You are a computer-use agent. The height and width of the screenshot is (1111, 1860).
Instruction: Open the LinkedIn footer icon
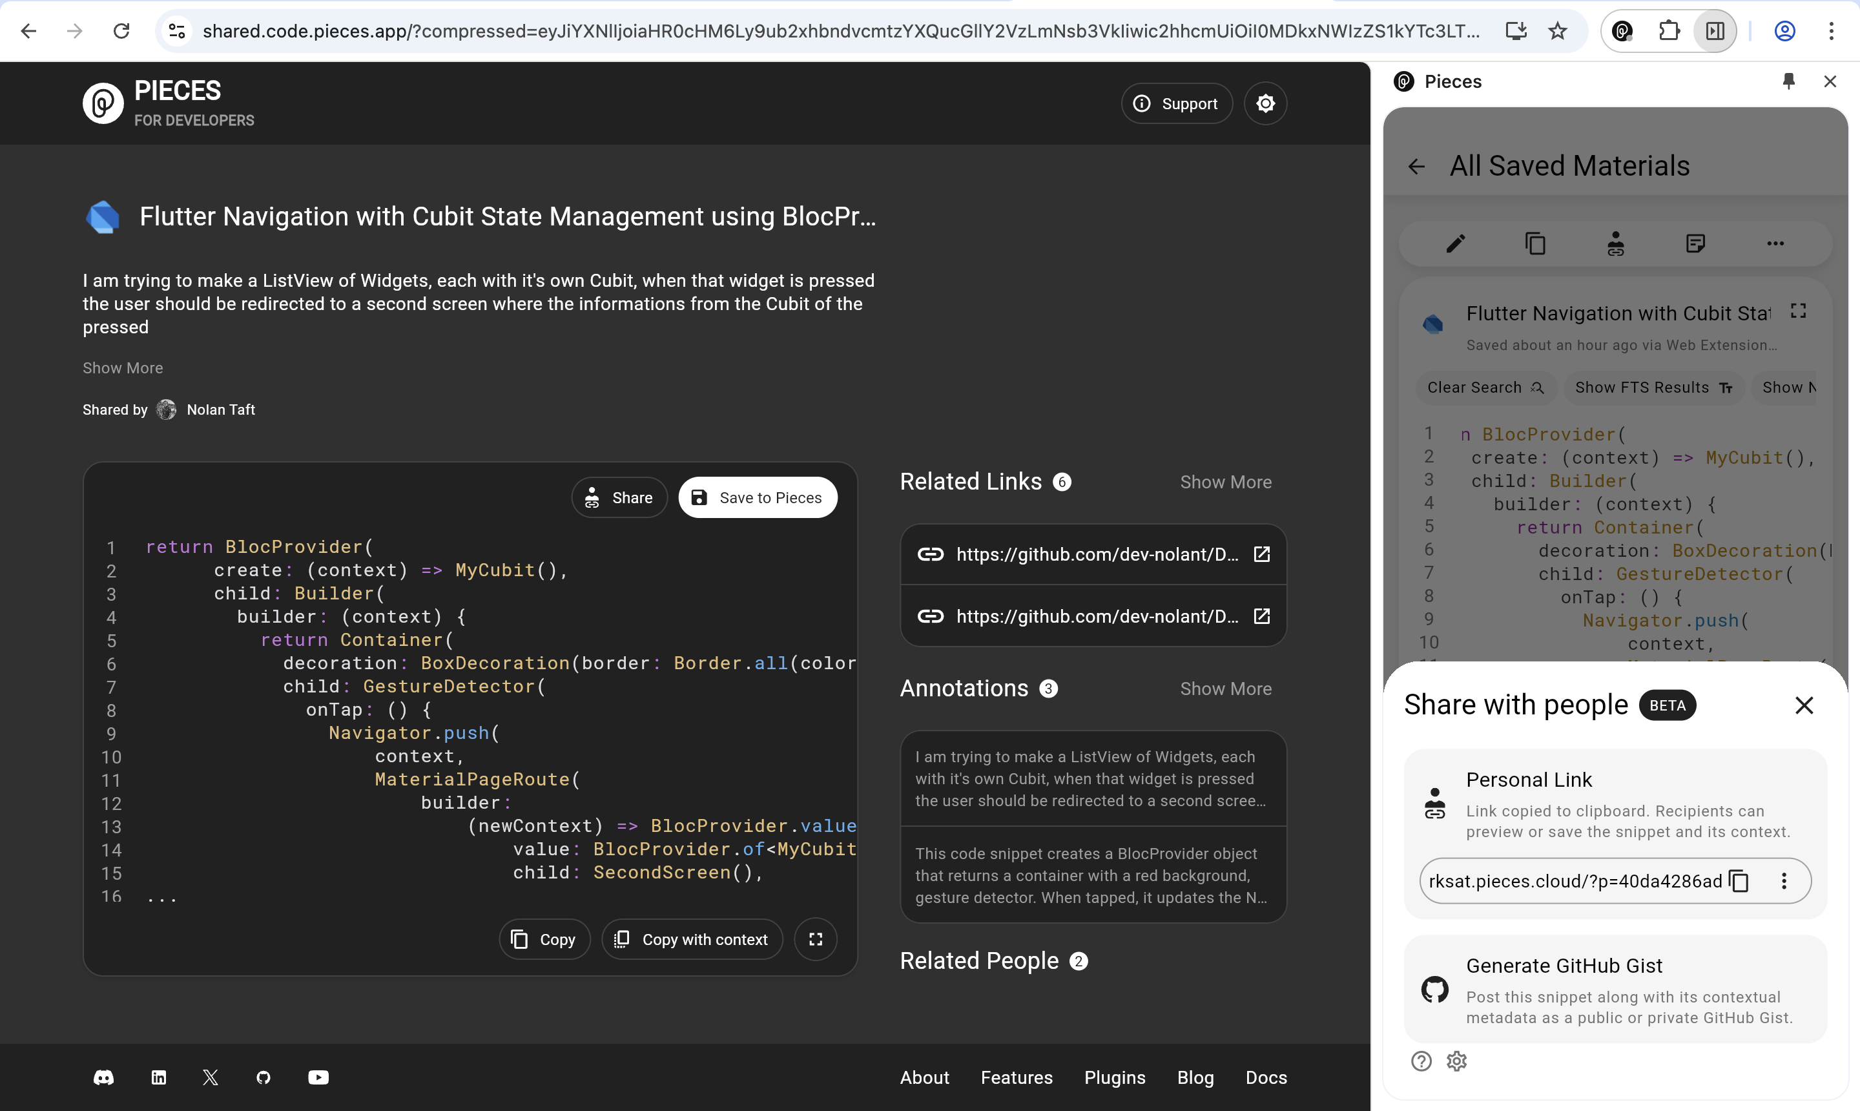(159, 1077)
